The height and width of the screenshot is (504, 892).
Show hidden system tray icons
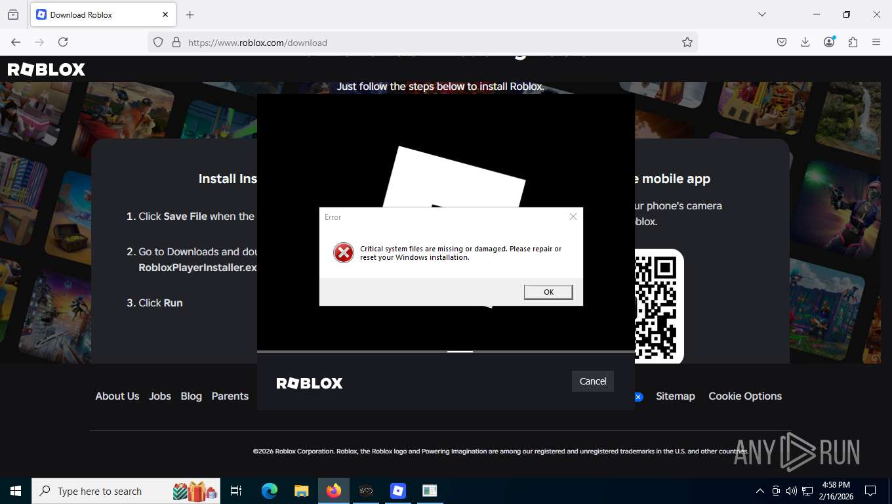(x=760, y=491)
